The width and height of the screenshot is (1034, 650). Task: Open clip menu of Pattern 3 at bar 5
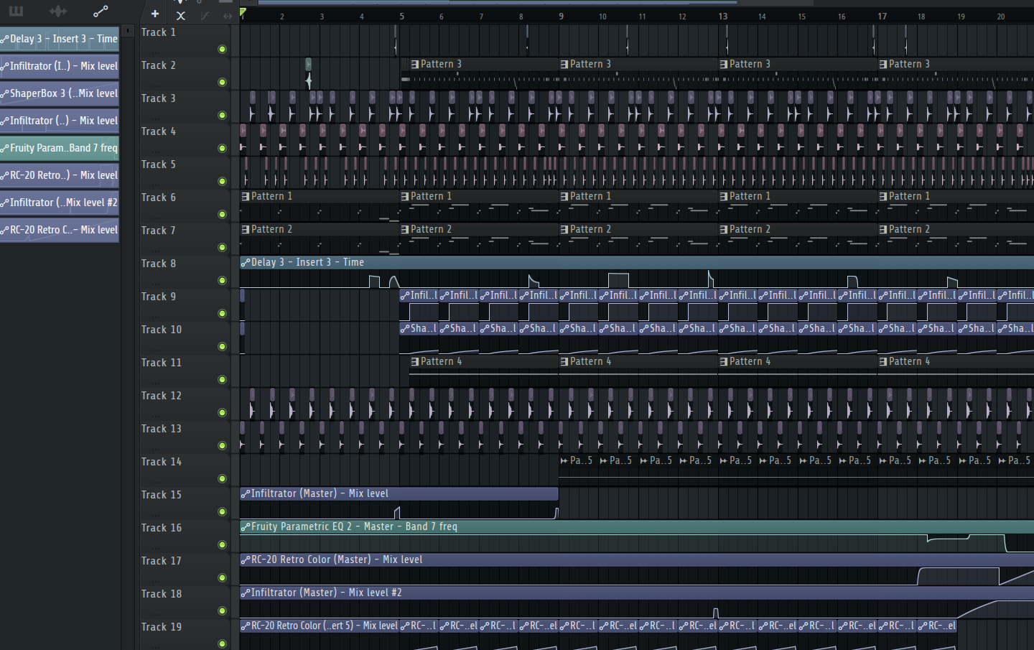tap(415, 65)
